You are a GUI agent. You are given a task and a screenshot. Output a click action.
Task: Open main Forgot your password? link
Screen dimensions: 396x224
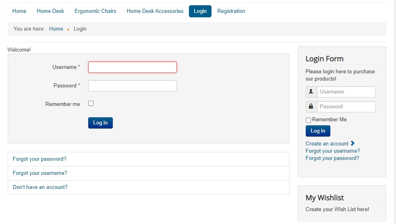(39, 159)
